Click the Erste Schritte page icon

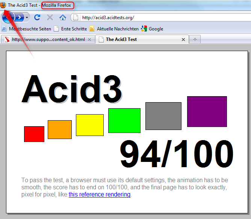pyautogui.click(x=56, y=29)
